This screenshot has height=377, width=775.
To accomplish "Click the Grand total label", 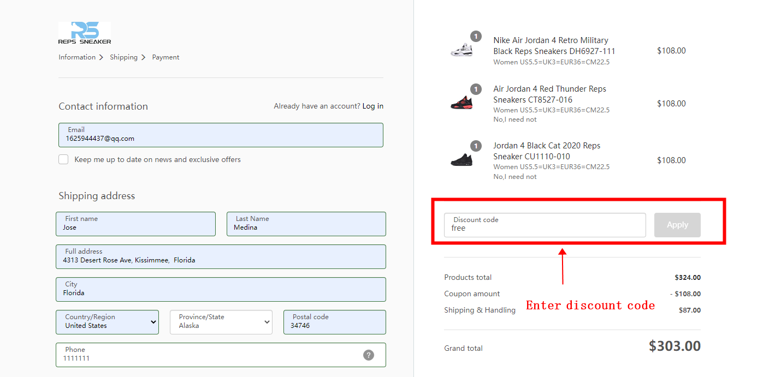I will tap(464, 349).
